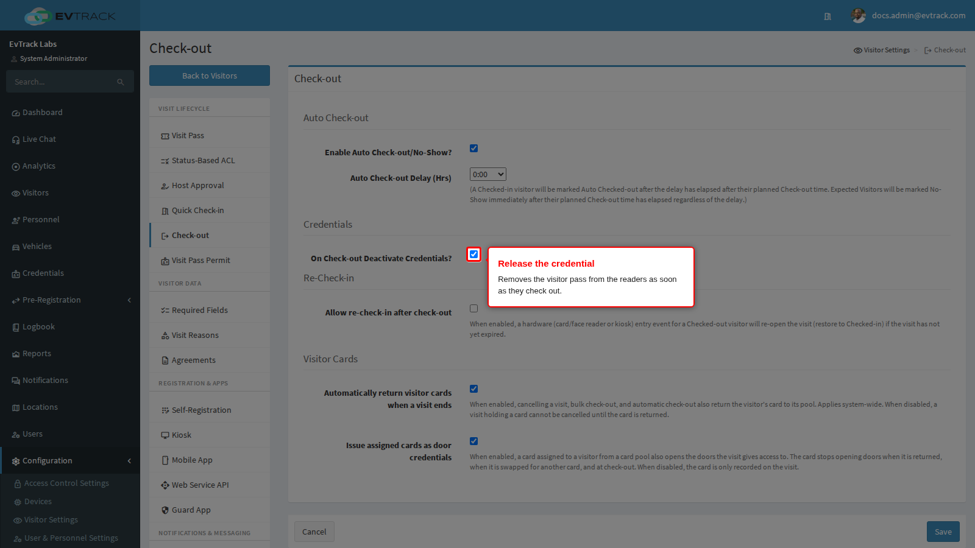Click the Web Service API icon

click(x=165, y=485)
